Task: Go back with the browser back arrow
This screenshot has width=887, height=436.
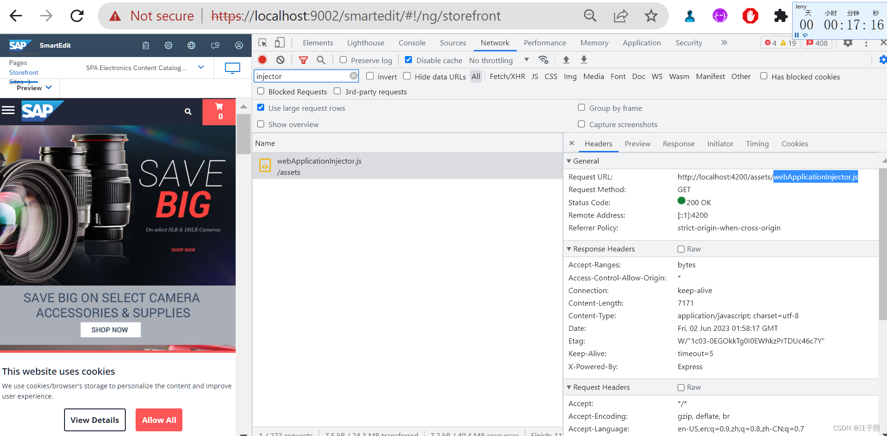Action: [x=16, y=16]
